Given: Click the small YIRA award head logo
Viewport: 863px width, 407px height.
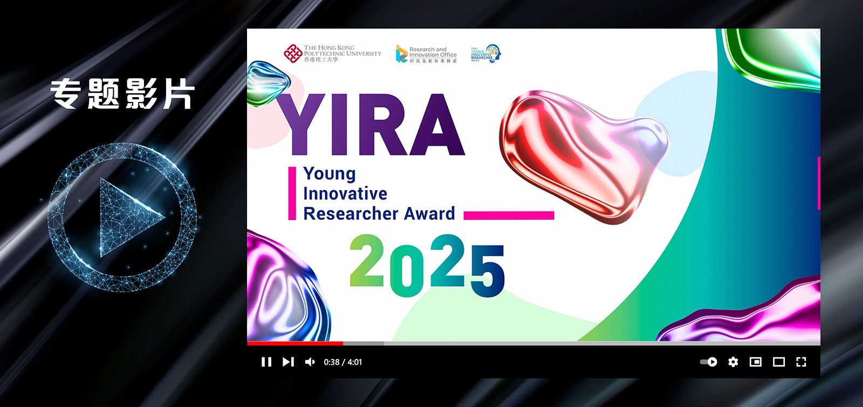Looking at the screenshot, I should [x=486, y=54].
